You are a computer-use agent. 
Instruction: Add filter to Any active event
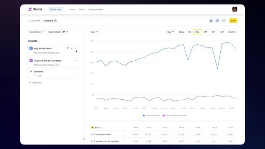tap(67, 48)
